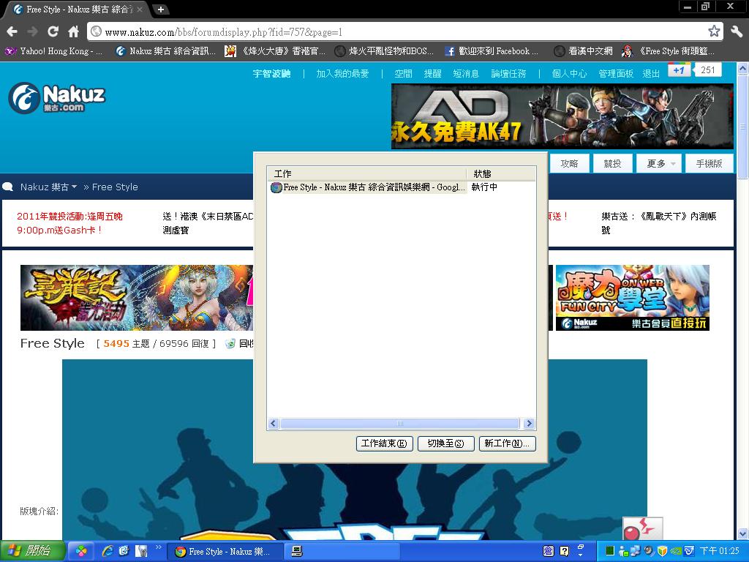
Task: Sort tasks by the 工作 column header
Action: point(366,173)
